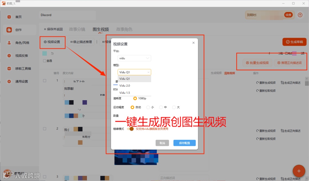The height and width of the screenshot is (181, 309).
Task: Click 批量生成视频 button
Action: 257,63
